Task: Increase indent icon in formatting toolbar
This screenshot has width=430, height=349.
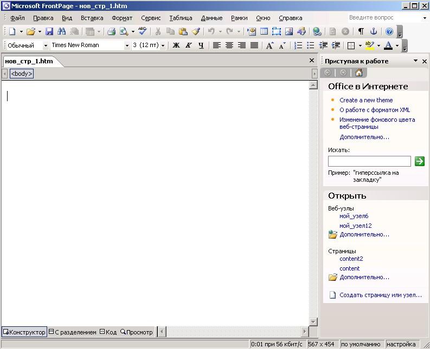Action: click(x=336, y=45)
